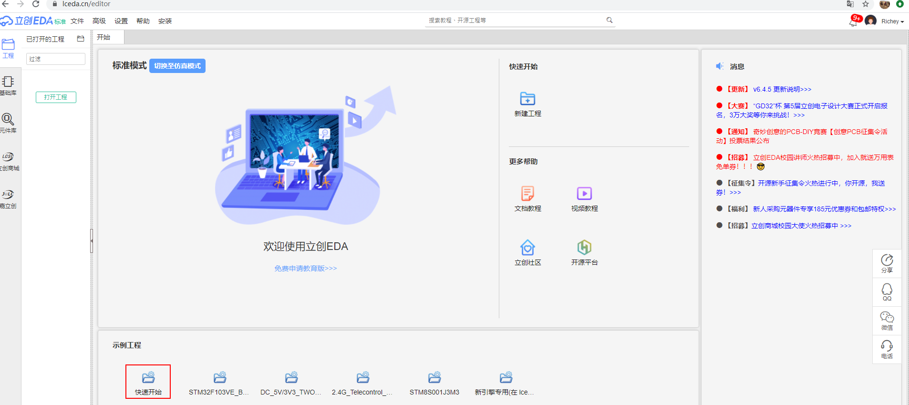Select the 开始 tab
Screen dimensions: 909x405
(x=108, y=37)
